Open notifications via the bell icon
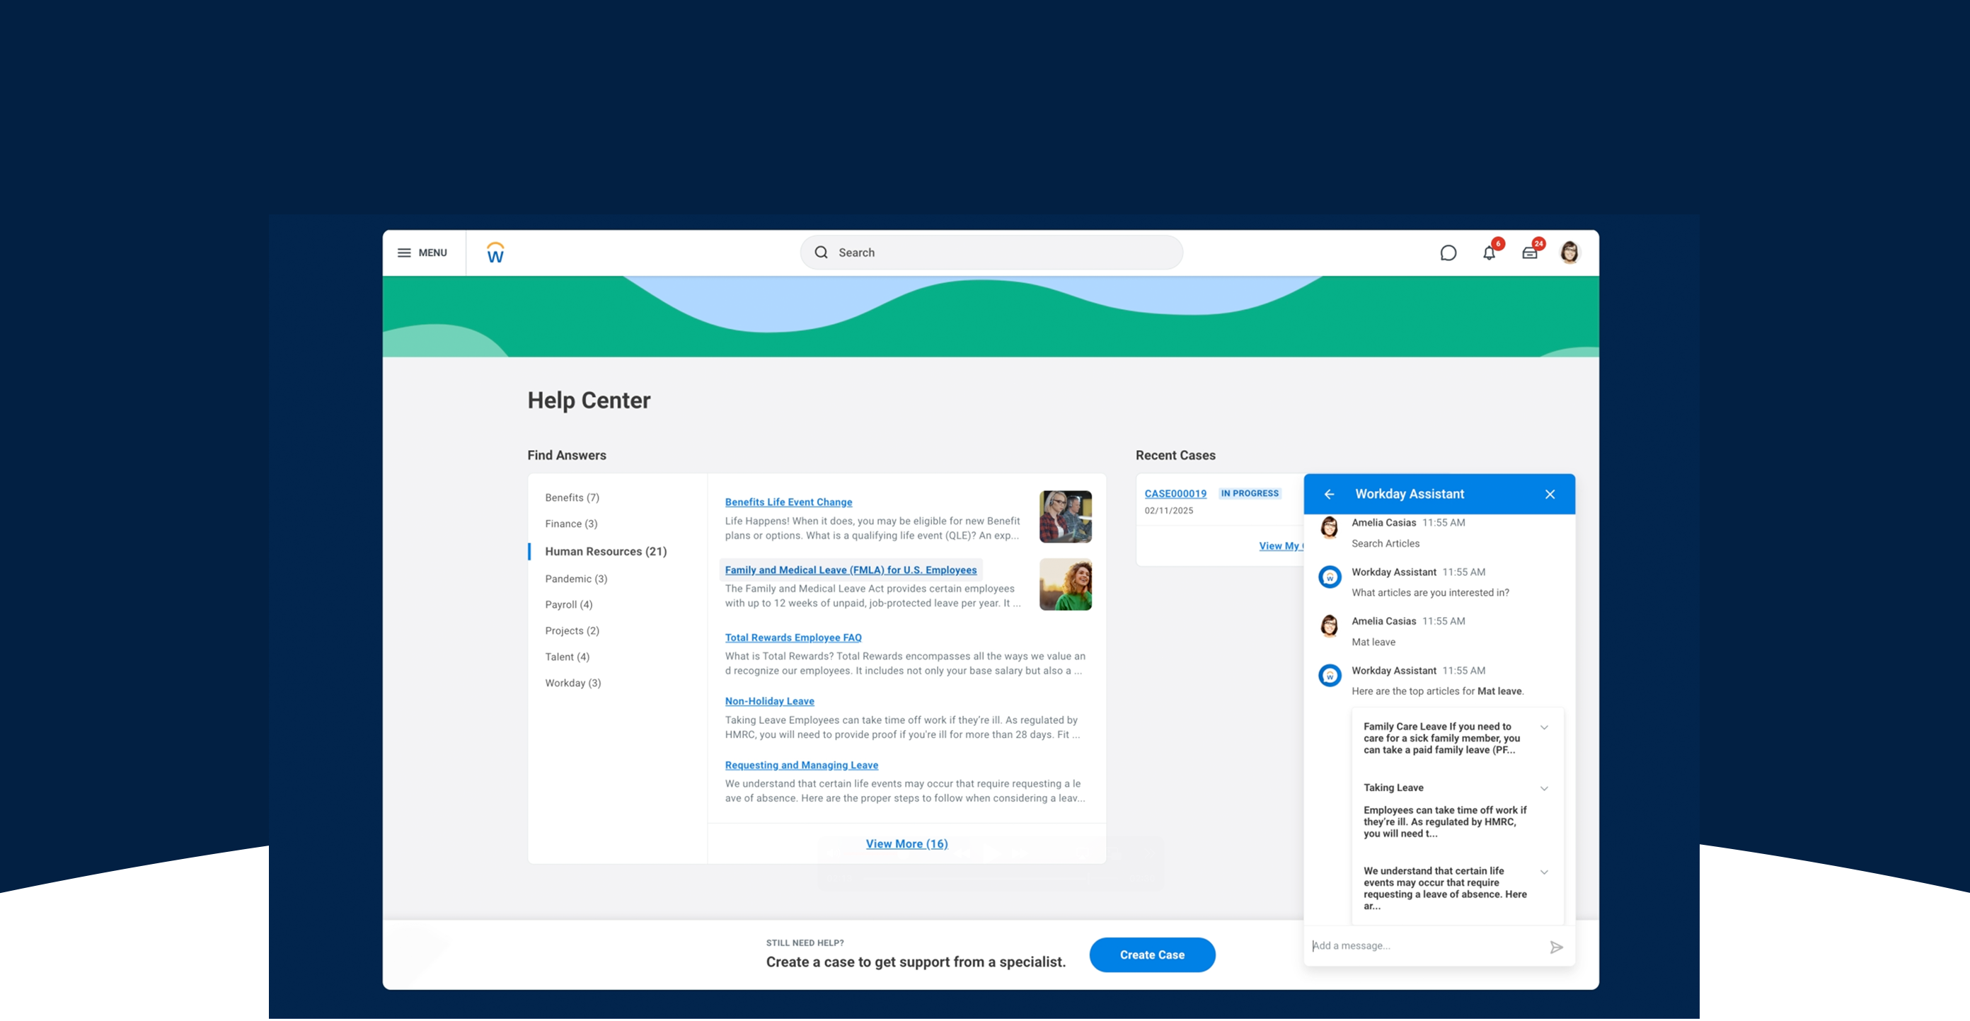The height and width of the screenshot is (1021, 1970). [1489, 253]
